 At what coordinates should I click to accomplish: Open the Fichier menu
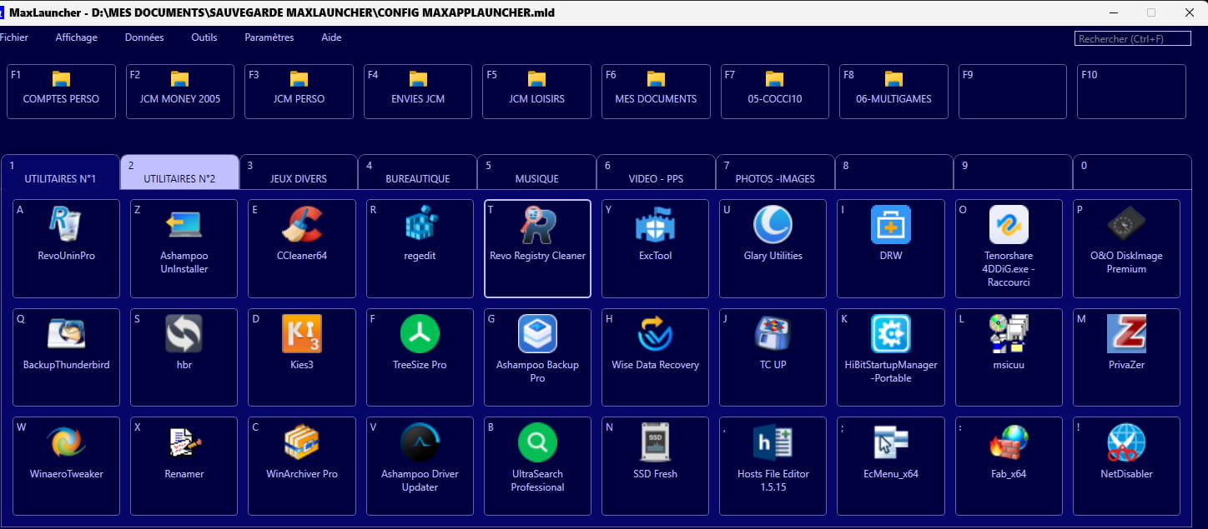pos(13,37)
